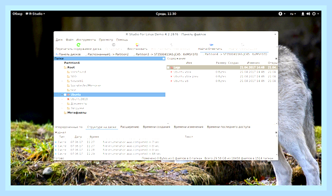Toggle the box in the Папки panel header
The image size is (332, 196).
(163, 58)
